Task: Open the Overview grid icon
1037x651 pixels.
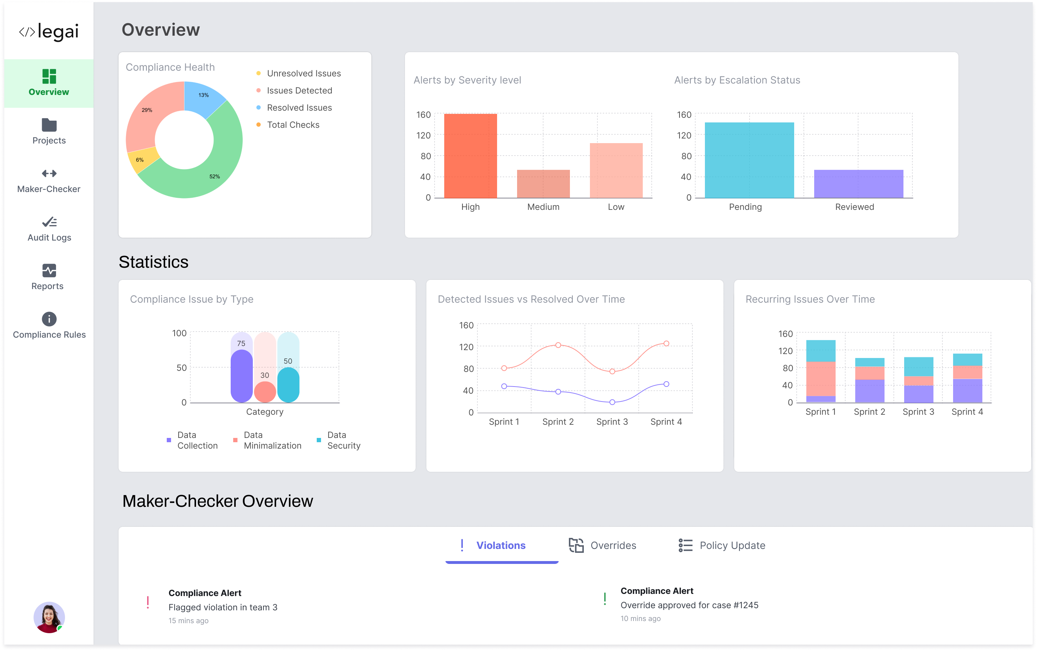Action: (x=49, y=76)
